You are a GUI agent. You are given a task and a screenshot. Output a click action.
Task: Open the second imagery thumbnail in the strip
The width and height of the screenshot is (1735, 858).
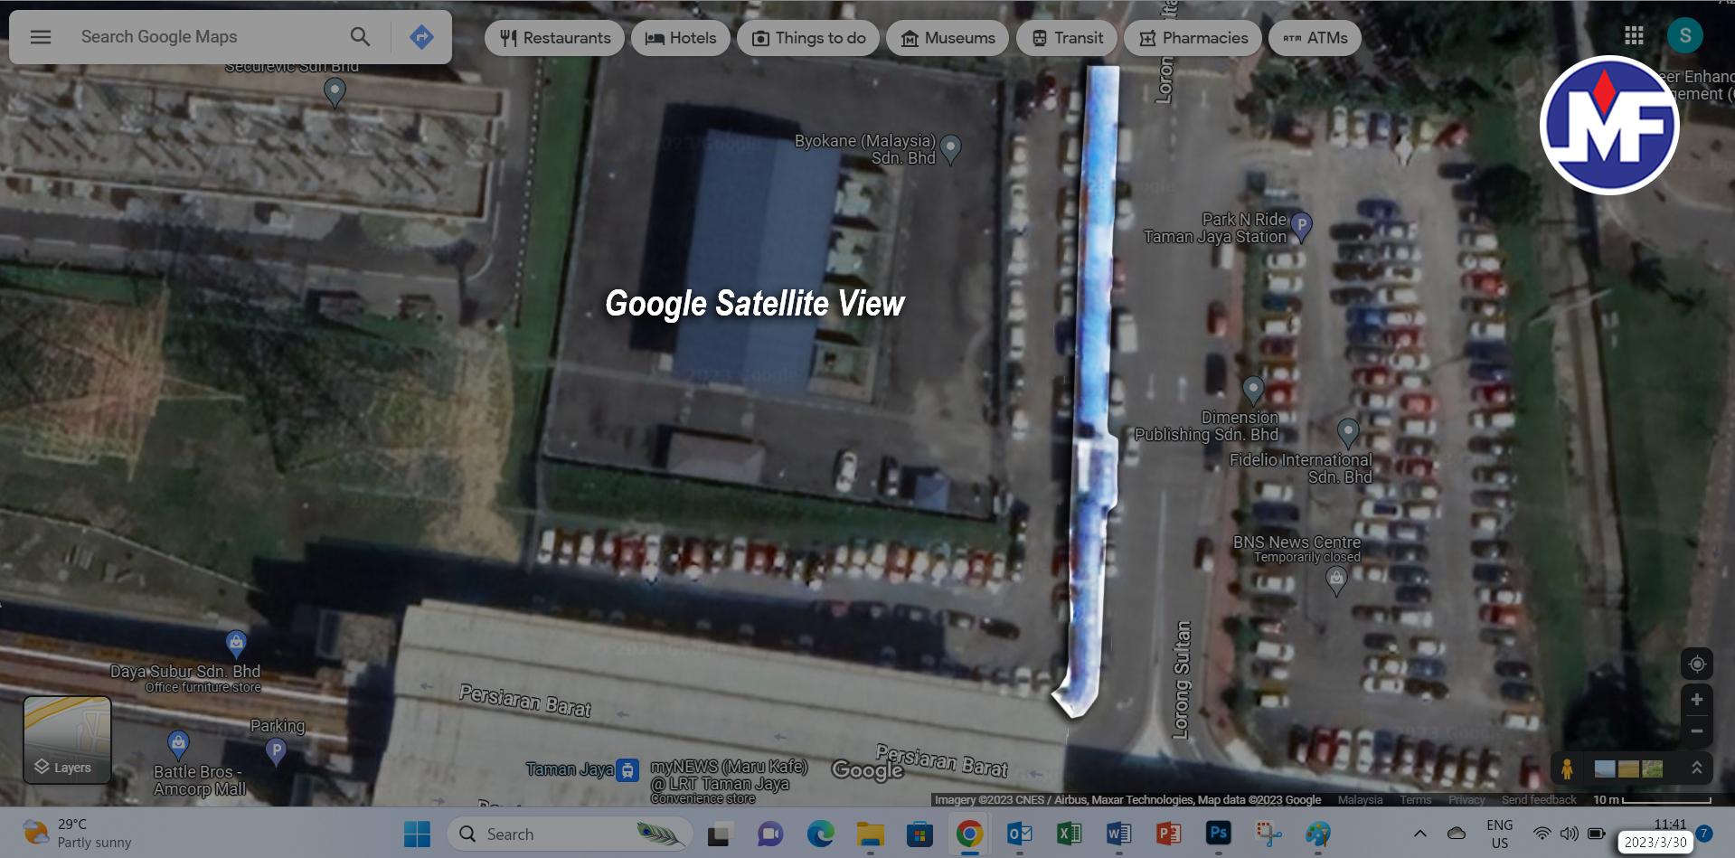pos(1628,769)
